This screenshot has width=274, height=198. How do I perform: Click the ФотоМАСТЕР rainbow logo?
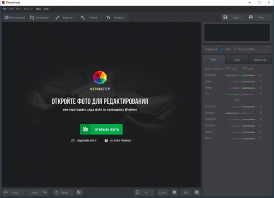click(100, 78)
